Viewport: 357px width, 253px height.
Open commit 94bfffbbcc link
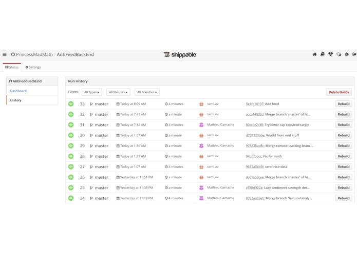click(254, 156)
